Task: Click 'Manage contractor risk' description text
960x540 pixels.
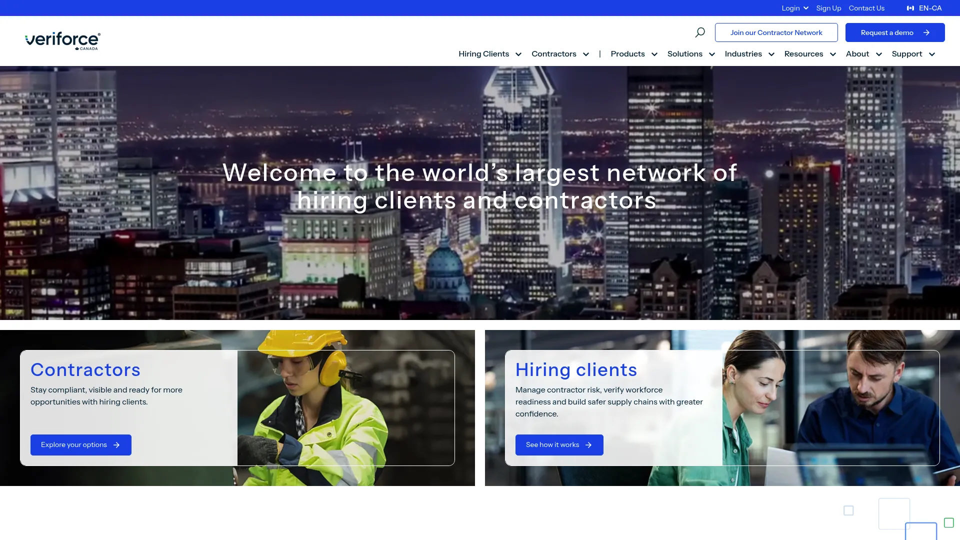Action: pos(609,402)
